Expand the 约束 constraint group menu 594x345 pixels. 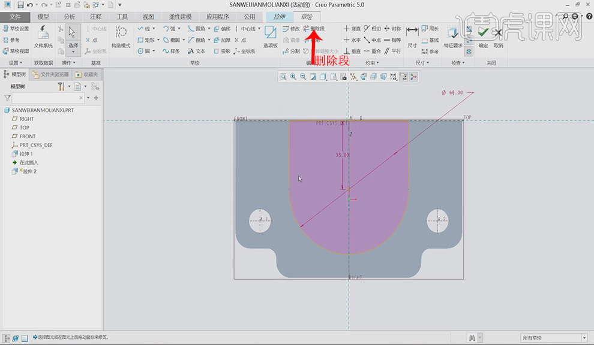(x=373, y=62)
